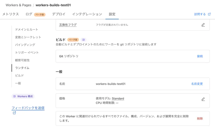Click external link icon under フィードバックを送信
Screen dimensions: 215x128
14,113
